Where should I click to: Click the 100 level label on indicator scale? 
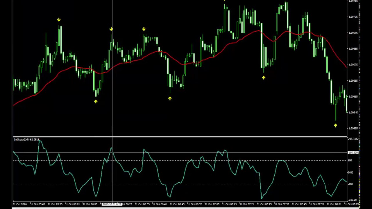click(x=350, y=161)
